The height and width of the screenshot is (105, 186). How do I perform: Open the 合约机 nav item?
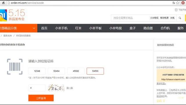(x=165, y=28)
